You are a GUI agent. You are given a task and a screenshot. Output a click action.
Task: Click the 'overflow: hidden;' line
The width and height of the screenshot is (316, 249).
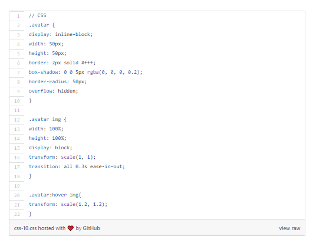click(54, 91)
